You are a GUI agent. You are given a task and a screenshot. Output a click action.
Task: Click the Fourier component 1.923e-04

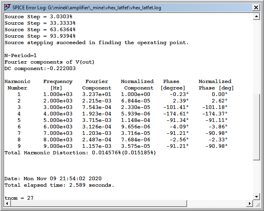(x=97, y=114)
